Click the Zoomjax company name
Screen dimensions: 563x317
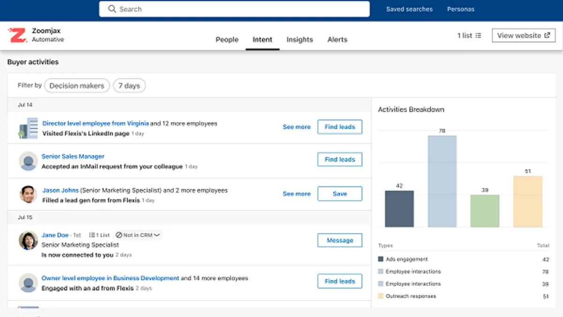46,31
